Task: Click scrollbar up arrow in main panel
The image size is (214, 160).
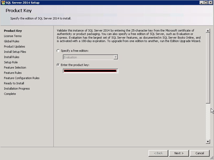Action: [x=208, y=31]
